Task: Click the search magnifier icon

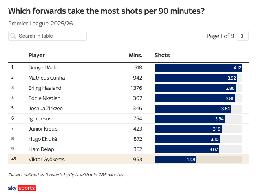Action: point(13,36)
